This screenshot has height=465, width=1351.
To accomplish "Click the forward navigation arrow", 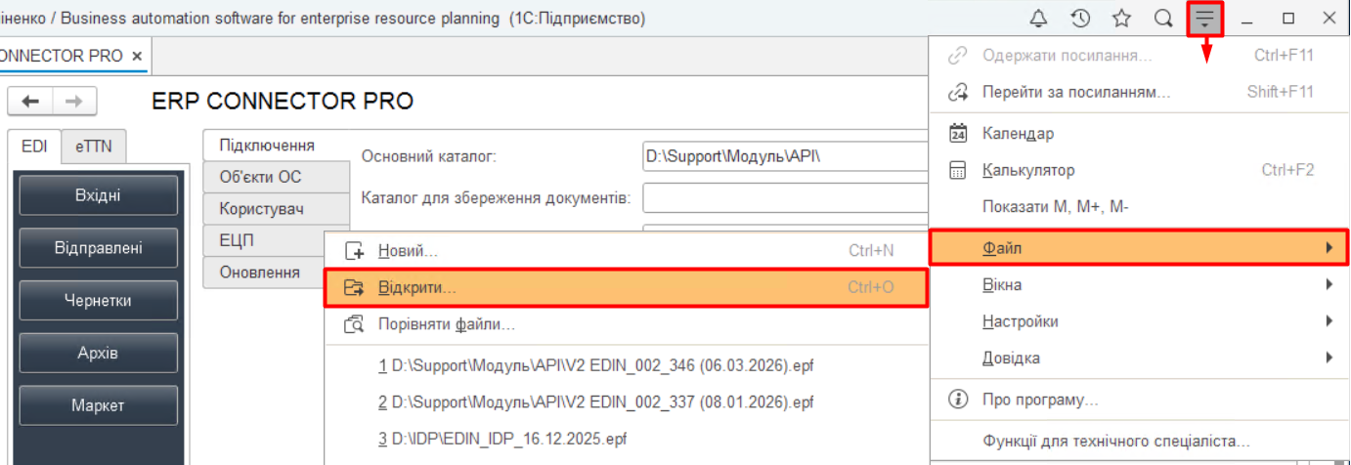I will [x=74, y=102].
